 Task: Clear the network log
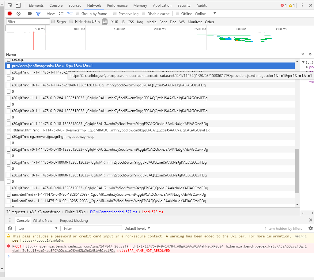click(x=18, y=13)
